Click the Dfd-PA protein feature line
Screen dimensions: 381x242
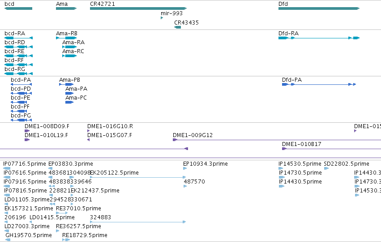coord(319,84)
